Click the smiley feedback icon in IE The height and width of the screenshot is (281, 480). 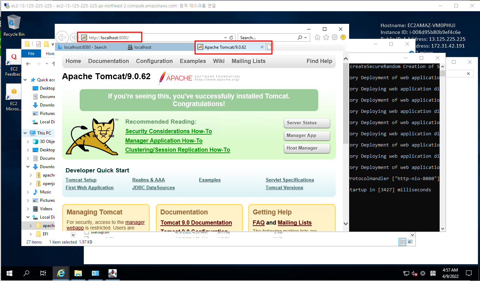pyautogui.click(x=343, y=37)
